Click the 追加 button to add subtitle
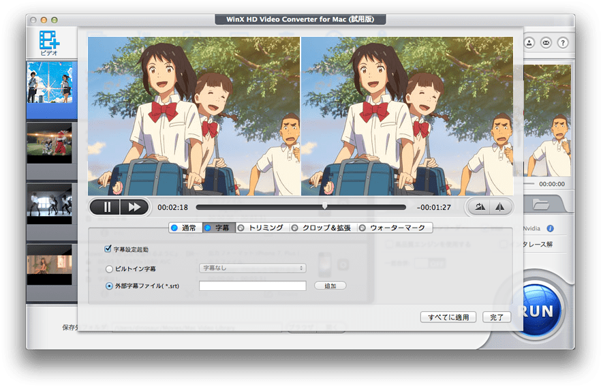Image resolution: width=601 pixels, height=387 pixels. (330, 286)
